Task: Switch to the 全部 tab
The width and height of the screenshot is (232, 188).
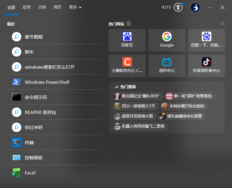Action: coord(11,7)
